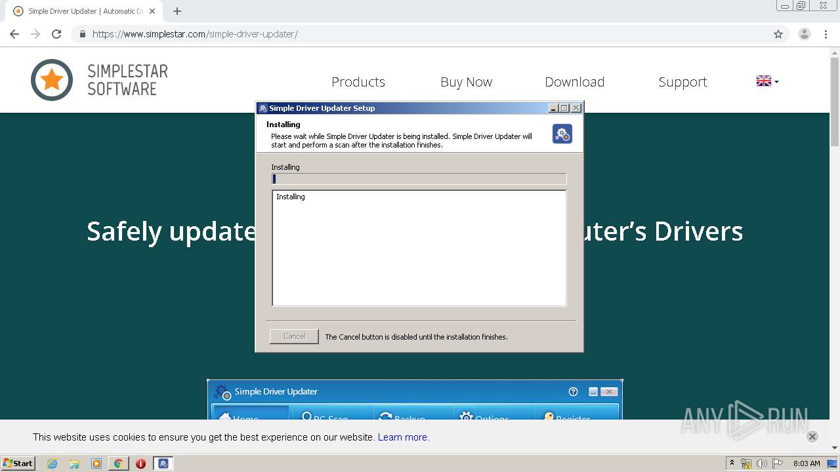Click the network tray icon
The height and width of the screenshot is (472, 840).
pos(746,463)
